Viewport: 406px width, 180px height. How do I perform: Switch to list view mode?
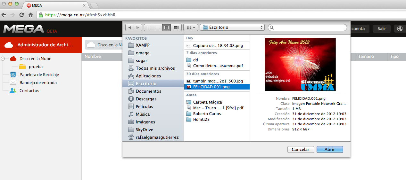[157, 27]
